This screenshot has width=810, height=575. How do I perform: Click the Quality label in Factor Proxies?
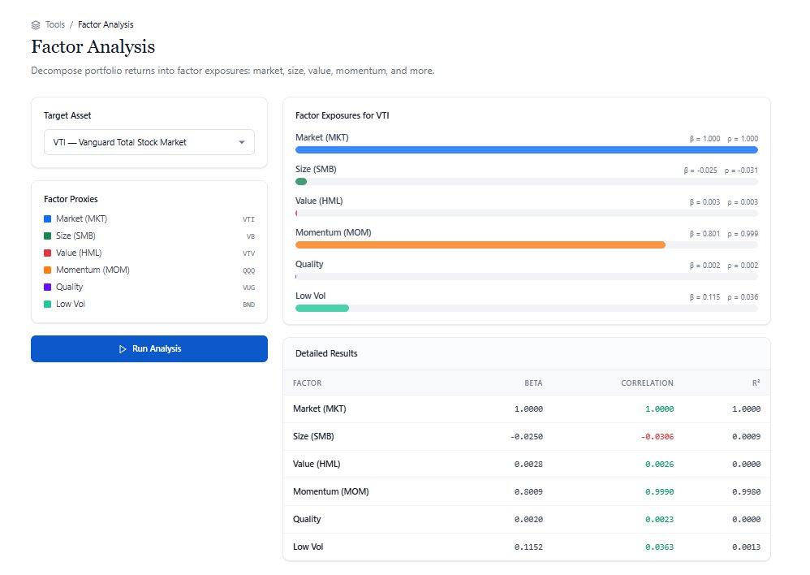click(69, 287)
